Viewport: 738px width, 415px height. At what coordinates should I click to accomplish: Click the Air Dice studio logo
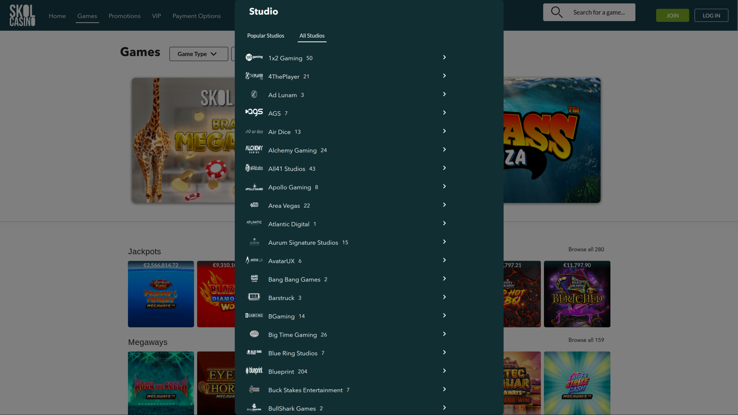pyautogui.click(x=254, y=131)
